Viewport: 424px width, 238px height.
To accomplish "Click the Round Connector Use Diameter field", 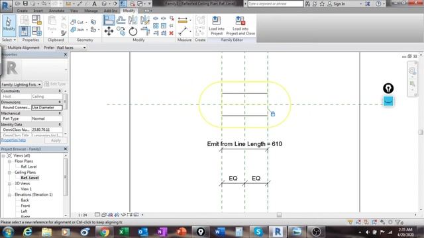I will coord(47,107).
